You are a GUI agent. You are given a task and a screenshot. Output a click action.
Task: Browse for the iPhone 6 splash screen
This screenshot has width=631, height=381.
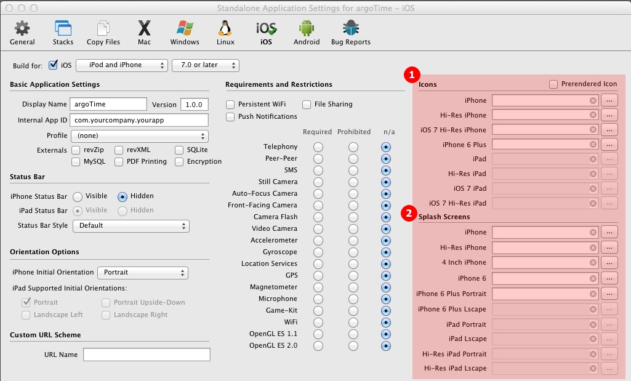click(609, 278)
